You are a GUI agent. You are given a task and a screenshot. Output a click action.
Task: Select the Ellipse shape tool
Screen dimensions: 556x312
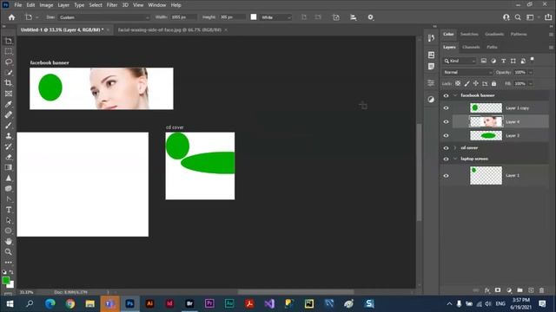(x=9, y=231)
